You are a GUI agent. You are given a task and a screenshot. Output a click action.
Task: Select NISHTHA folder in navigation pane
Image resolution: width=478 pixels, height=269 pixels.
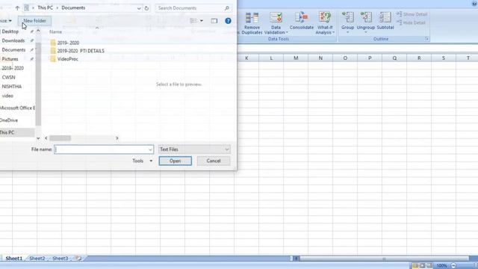[x=12, y=87]
